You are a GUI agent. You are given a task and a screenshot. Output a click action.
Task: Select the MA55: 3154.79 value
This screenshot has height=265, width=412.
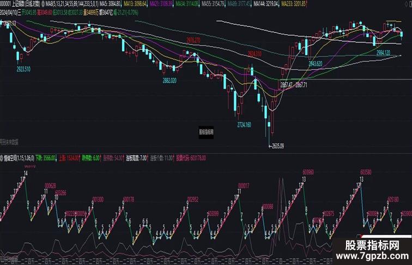coord(213,4)
